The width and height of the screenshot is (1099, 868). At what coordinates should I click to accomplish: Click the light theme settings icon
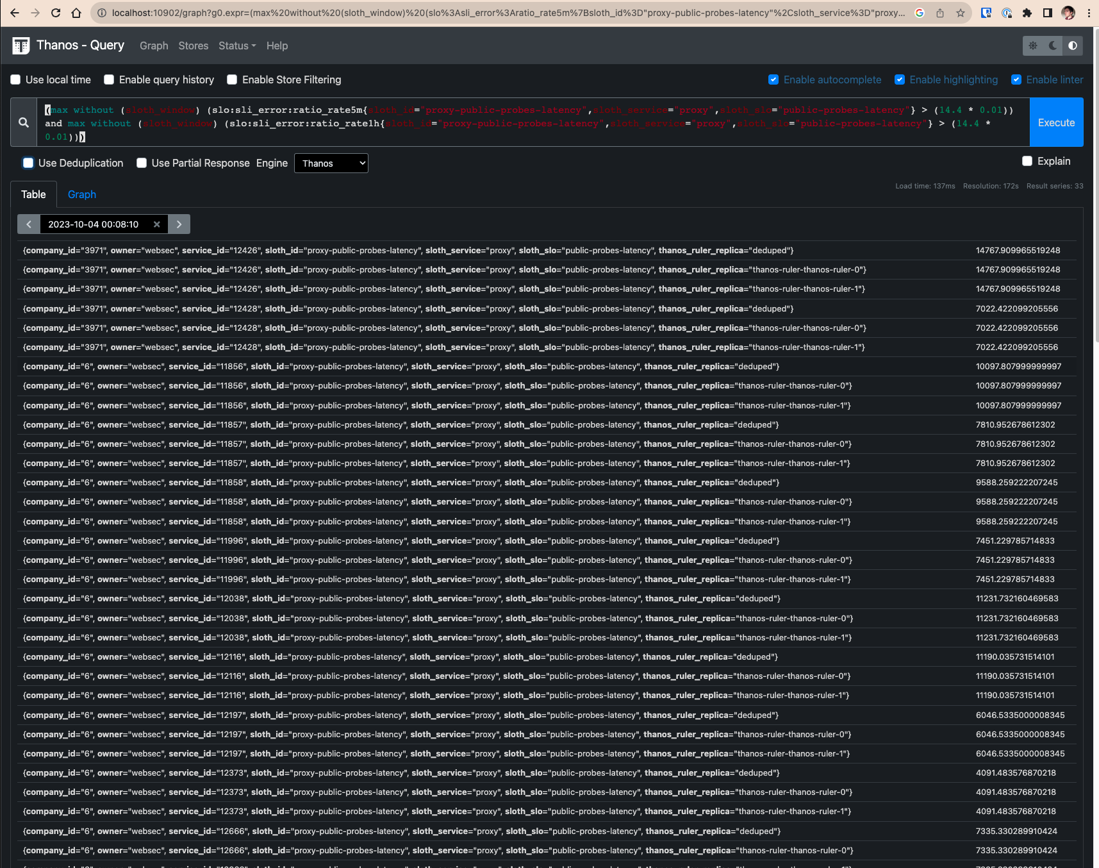[x=1033, y=46]
